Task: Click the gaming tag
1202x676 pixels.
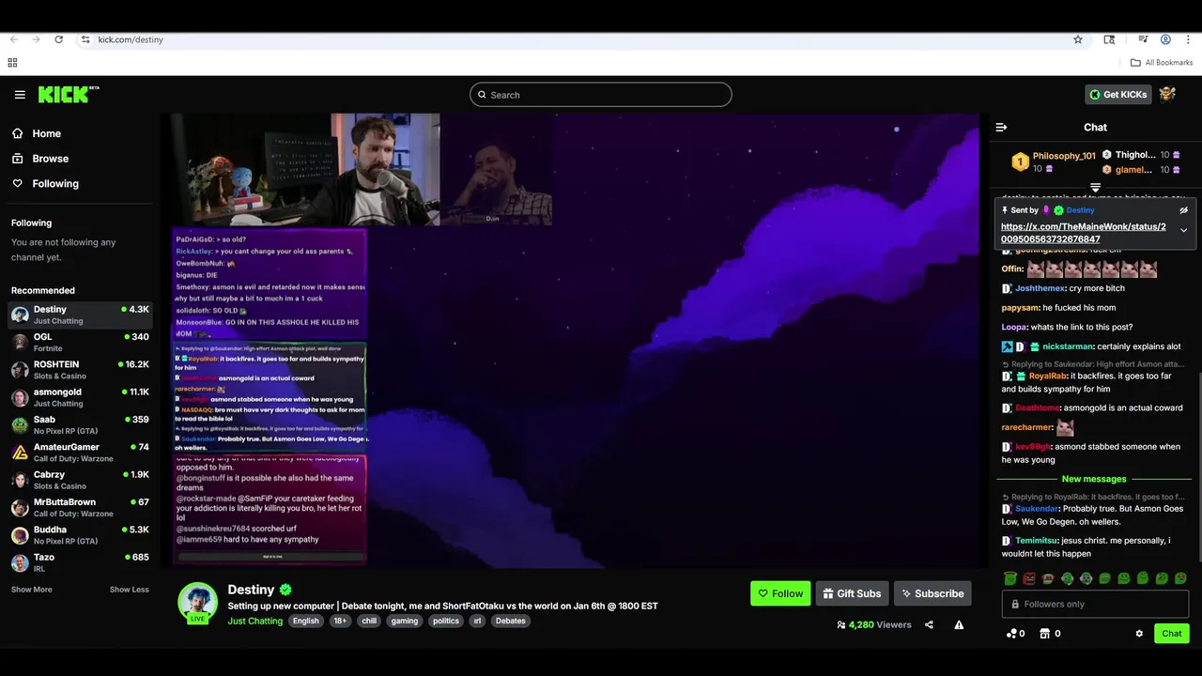Action: [x=405, y=621]
